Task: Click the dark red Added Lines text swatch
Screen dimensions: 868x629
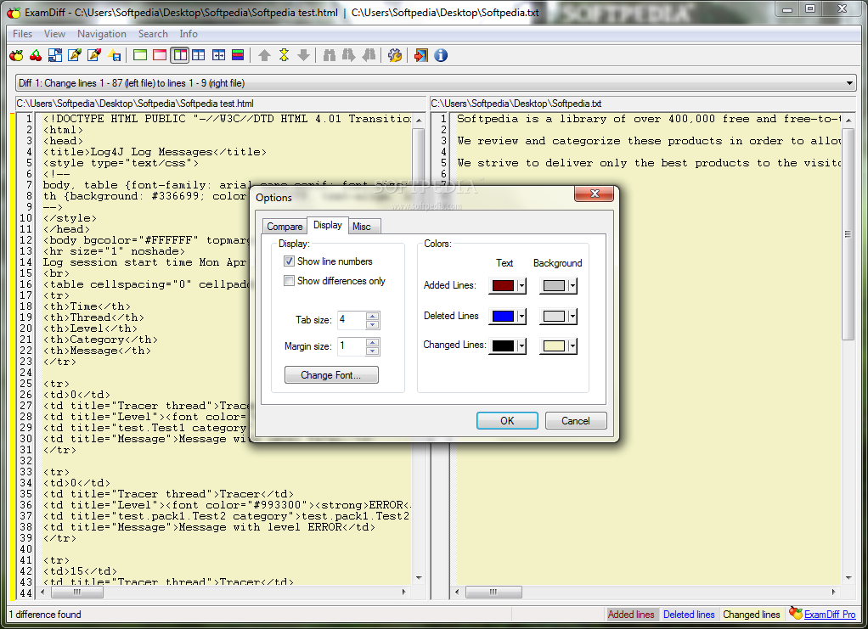Action: (503, 286)
